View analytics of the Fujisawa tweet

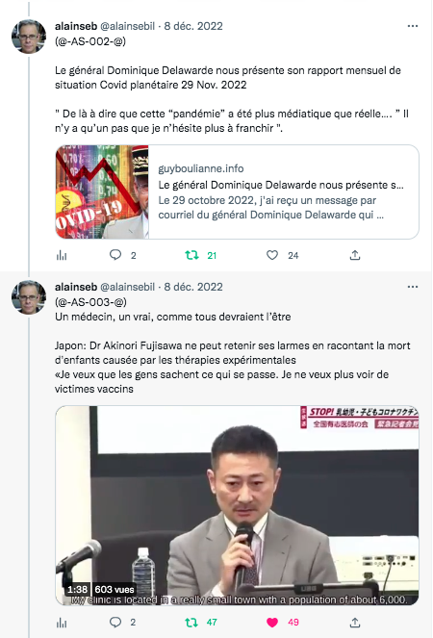click(62, 623)
